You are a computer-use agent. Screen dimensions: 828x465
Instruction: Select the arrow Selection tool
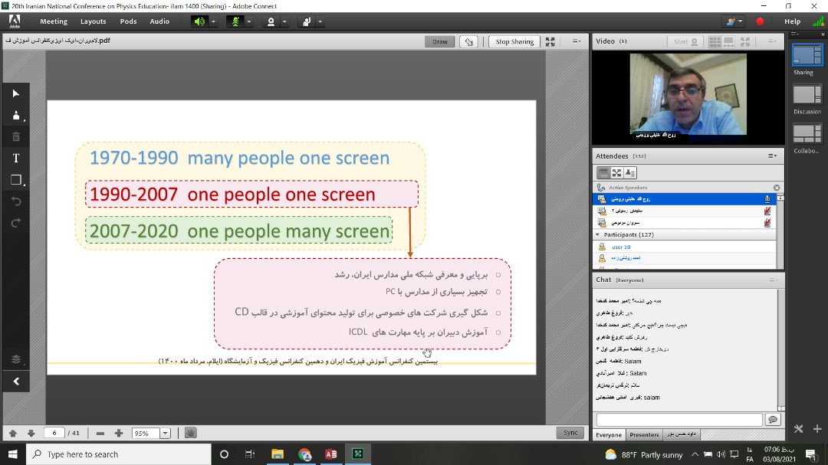pos(15,93)
